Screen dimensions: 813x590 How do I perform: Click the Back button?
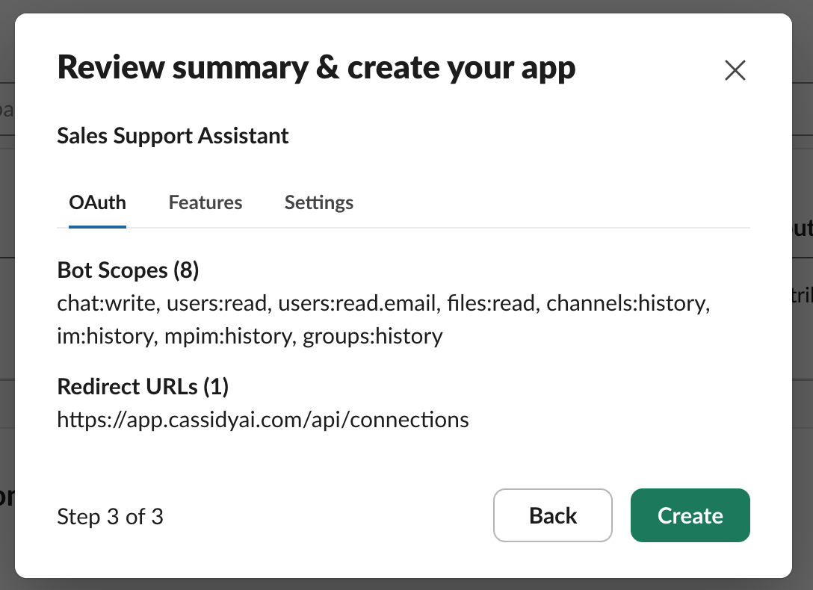(x=553, y=515)
